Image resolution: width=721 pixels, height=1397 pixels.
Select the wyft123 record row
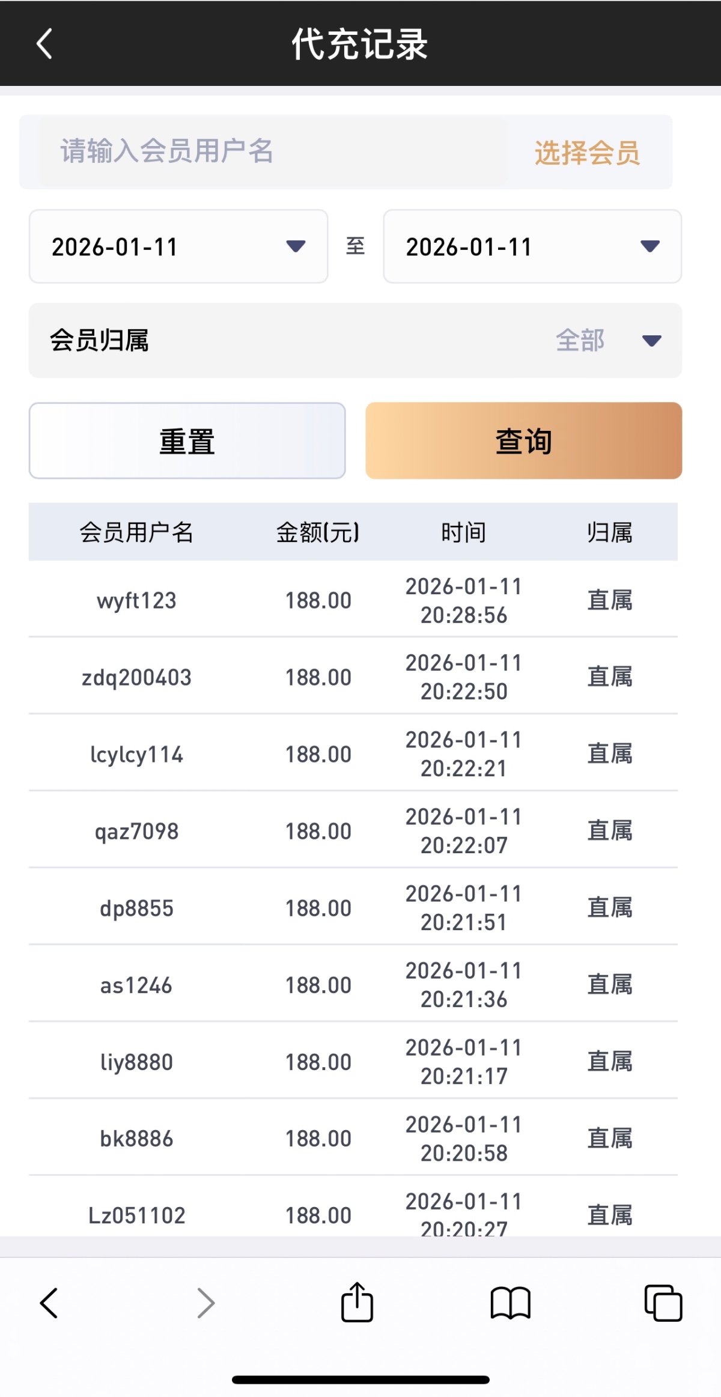pos(353,600)
